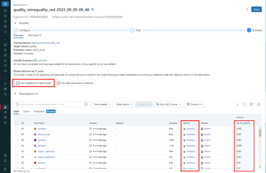
Task: Toggle the eye icon on the decision_tree run
Action: [23, 134]
